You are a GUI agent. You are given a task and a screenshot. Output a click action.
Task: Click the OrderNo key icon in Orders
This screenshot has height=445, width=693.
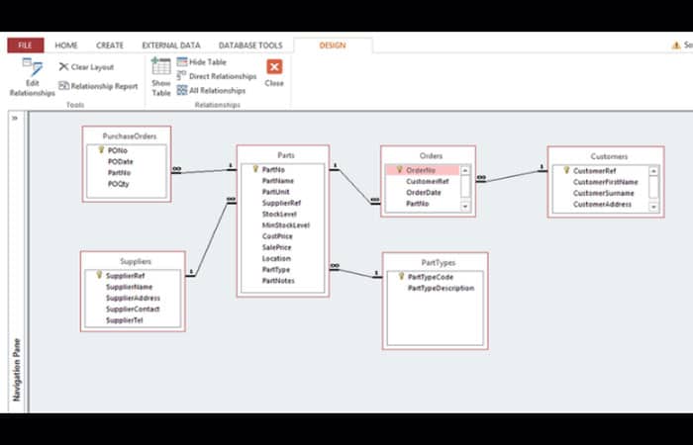click(399, 169)
